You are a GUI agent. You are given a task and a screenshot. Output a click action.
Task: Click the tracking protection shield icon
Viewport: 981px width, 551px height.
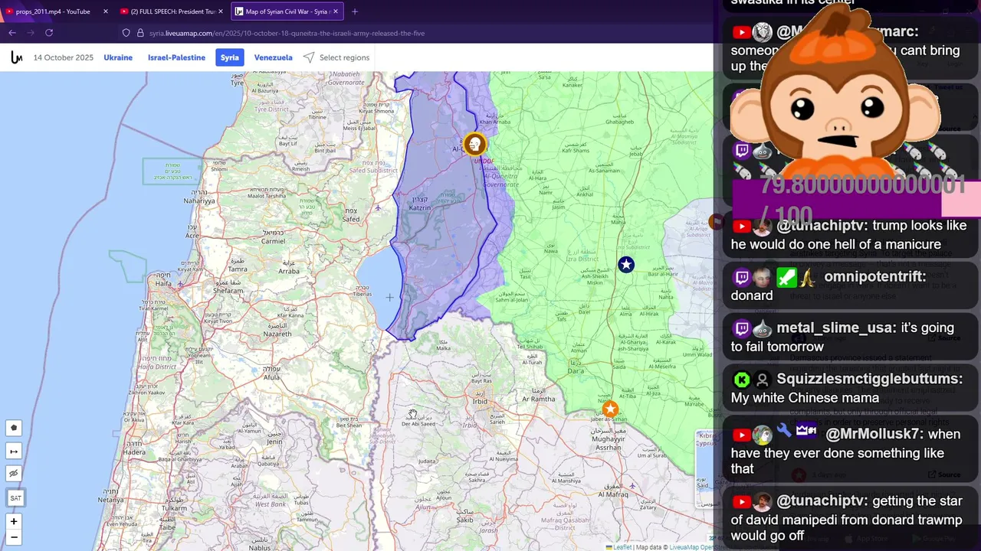(126, 33)
